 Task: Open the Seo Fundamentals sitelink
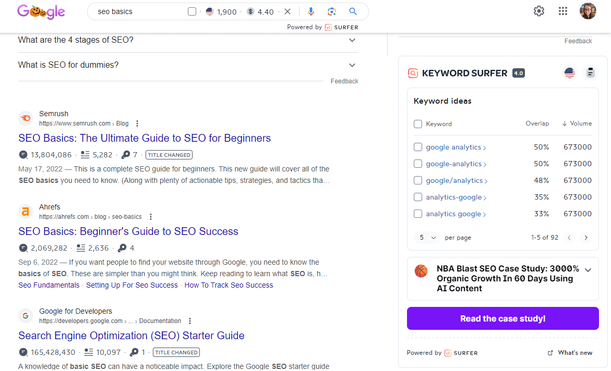coord(49,285)
